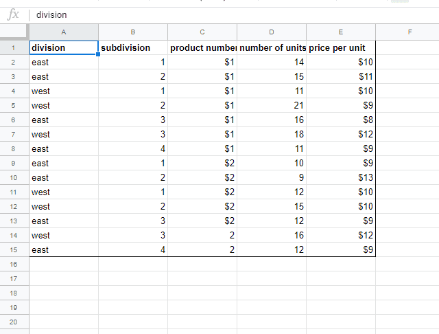Click cell A1 containing 'division'
Image resolution: width=439 pixels, height=334 pixels.
(64, 48)
